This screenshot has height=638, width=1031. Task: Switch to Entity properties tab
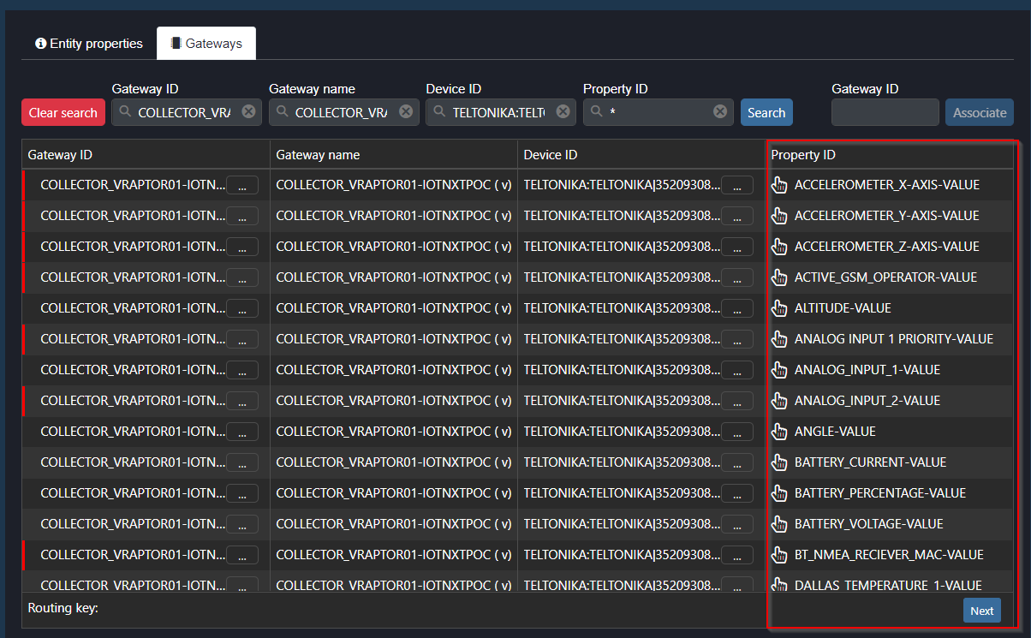click(x=89, y=44)
